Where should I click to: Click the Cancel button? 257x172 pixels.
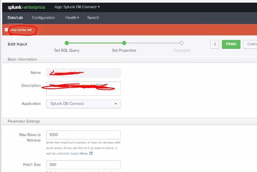251,44
